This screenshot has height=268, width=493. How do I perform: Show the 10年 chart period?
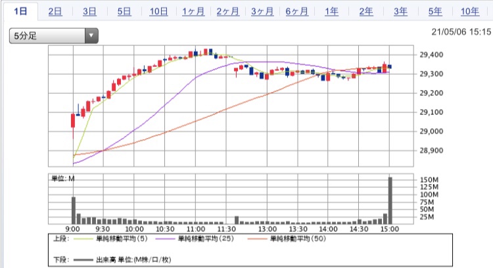click(x=470, y=12)
